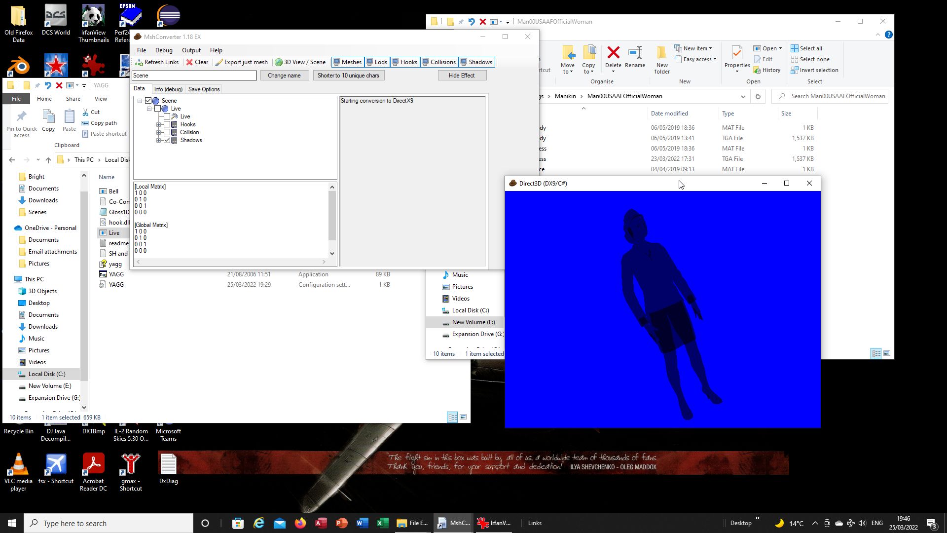Switch to the Save Options tab

pyautogui.click(x=204, y=89)
